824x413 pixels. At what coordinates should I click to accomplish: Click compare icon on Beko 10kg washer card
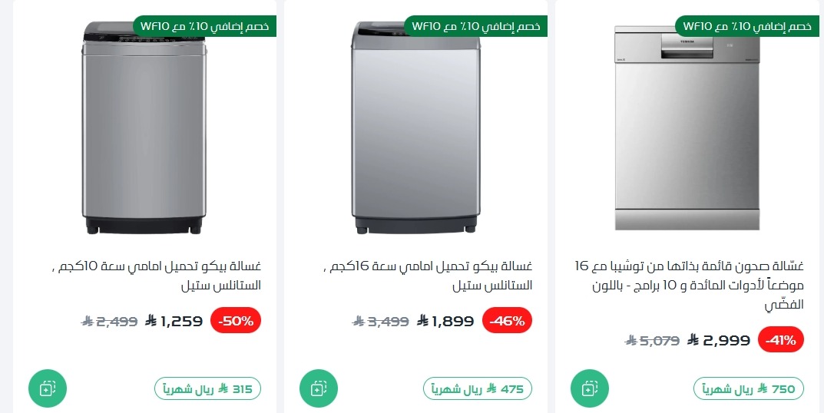48,388
